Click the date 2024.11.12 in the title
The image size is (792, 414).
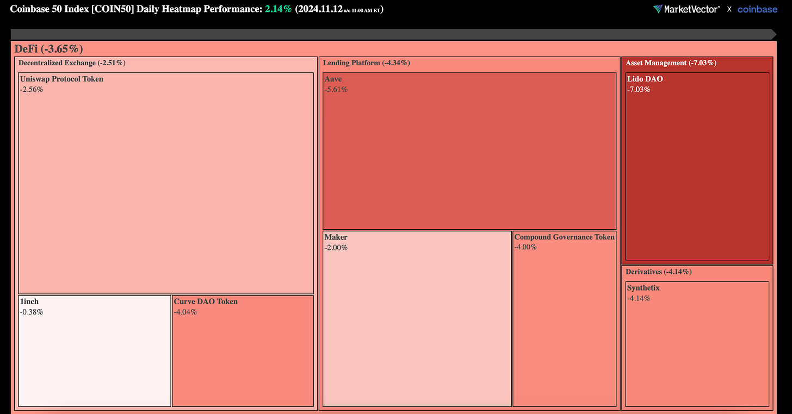click(x=320, y=9)
